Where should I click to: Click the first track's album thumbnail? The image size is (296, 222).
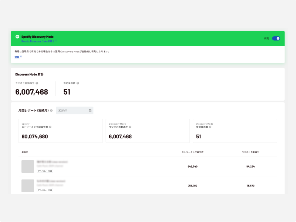tap(28, 166)
